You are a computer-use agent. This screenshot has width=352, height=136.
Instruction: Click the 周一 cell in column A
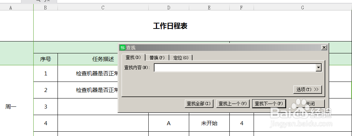11,107
